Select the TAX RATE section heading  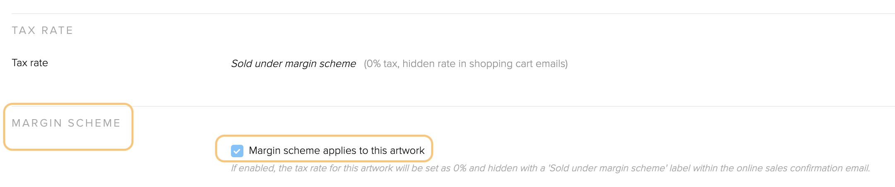[42, 30]
